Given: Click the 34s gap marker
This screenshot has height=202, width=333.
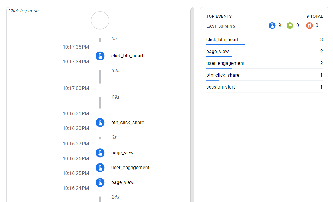Looking at the screenshot, I should click(100, 76).
